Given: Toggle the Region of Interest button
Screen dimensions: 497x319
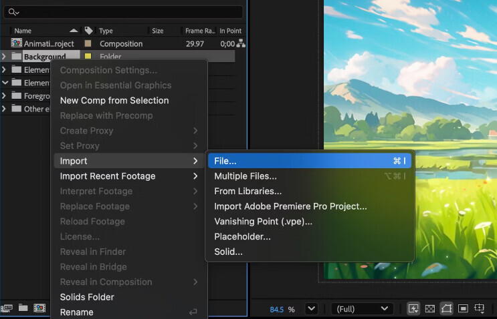Looking at the screenshot, I should point(463,308).
